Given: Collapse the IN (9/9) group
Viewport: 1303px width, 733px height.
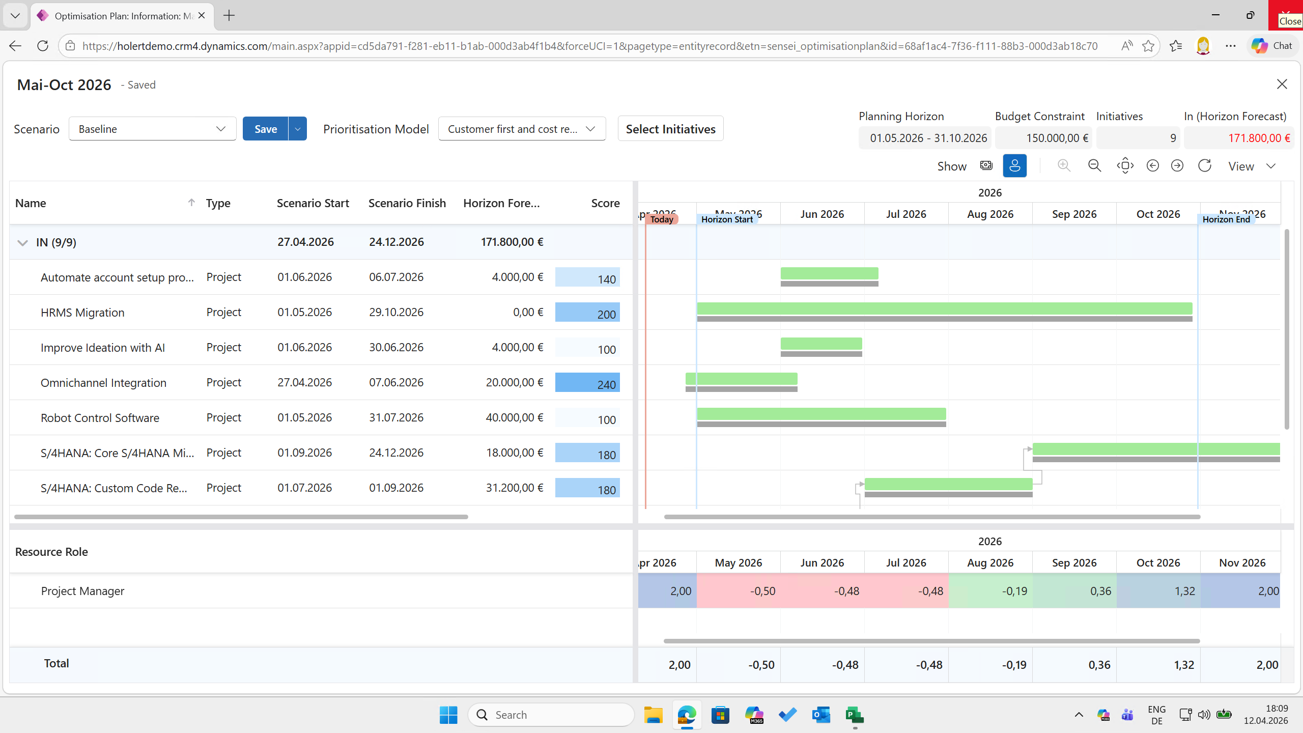Looking at the screenshot, I should click(22, 242).
